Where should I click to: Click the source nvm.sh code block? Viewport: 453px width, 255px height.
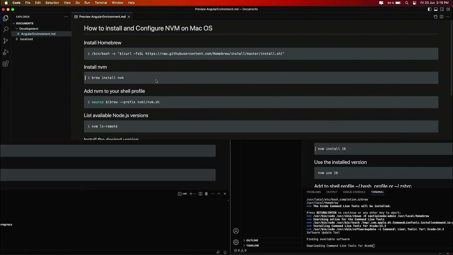(261, 102)
